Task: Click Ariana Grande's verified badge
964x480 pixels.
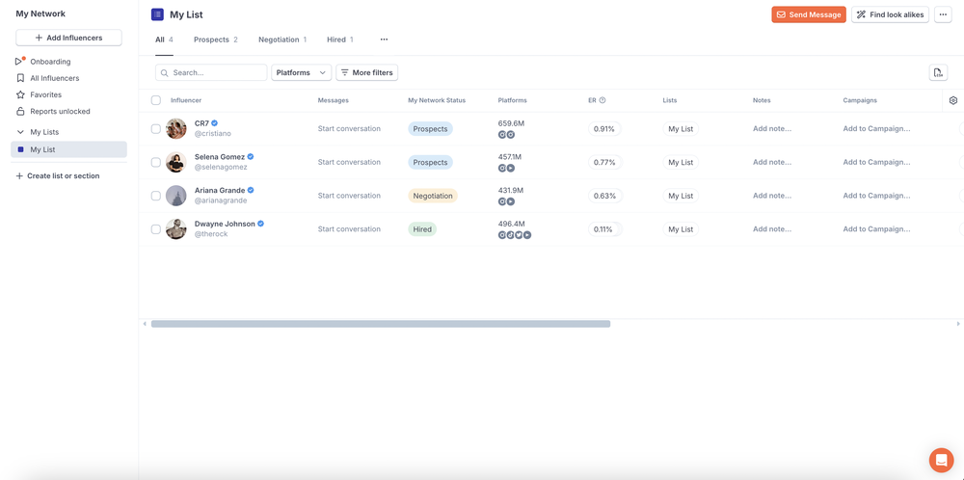Action: coord(251,190)
